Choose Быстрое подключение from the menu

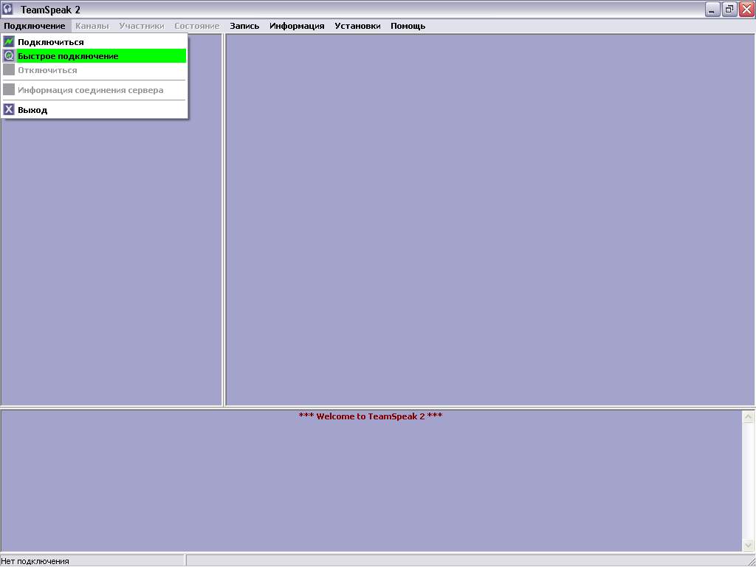pos(94,56)
